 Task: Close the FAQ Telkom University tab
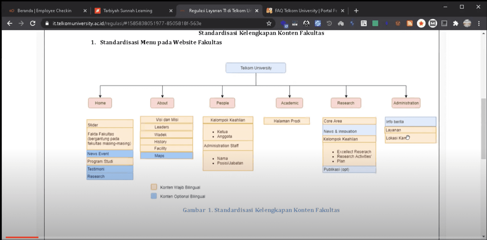(x=342, y=11)
